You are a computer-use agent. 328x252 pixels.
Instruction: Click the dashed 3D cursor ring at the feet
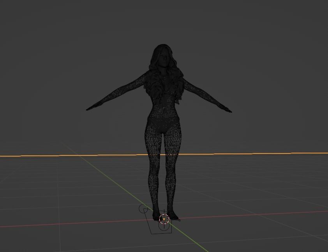[x=164, y=219]
